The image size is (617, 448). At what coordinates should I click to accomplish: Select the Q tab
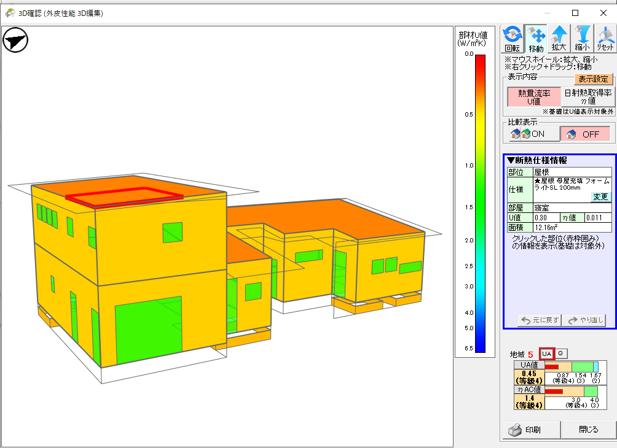[561, 353]
